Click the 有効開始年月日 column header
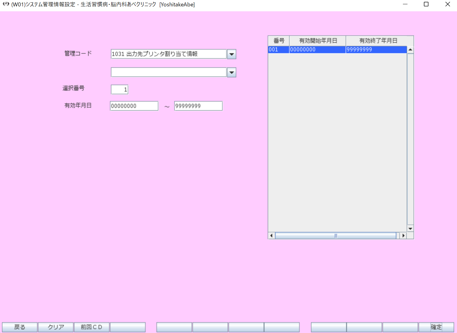This screenshot has width=457, height=333. pos(318,41)
